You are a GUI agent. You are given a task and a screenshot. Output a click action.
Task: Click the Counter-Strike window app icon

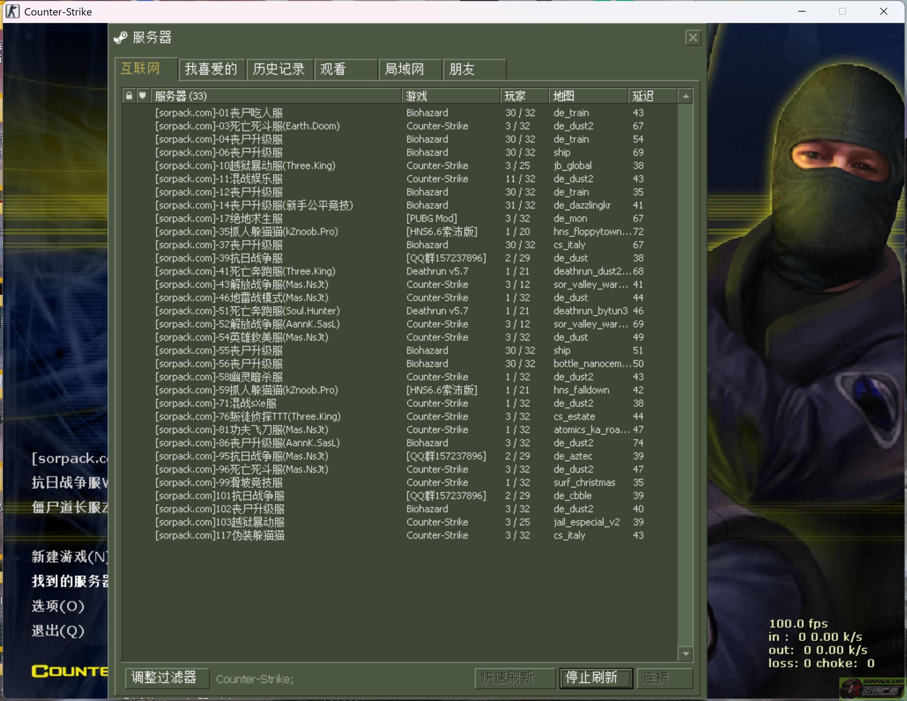[x=12, y=12]
